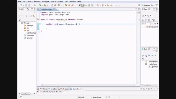Click the Find field in Task List
Screen dimensions: 176x99
click(x=146, y=24)
